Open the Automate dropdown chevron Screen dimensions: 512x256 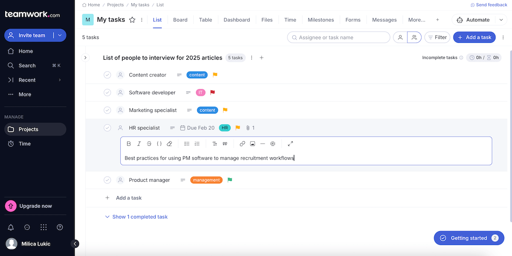coord(501,20)
